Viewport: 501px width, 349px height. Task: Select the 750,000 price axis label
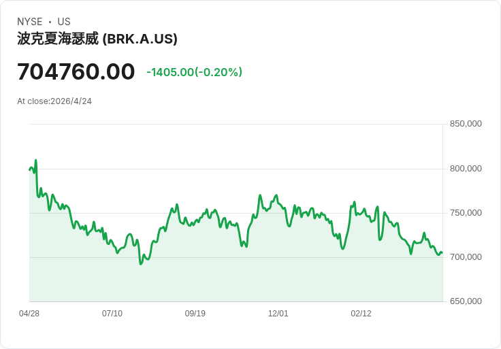coord(466,213)
